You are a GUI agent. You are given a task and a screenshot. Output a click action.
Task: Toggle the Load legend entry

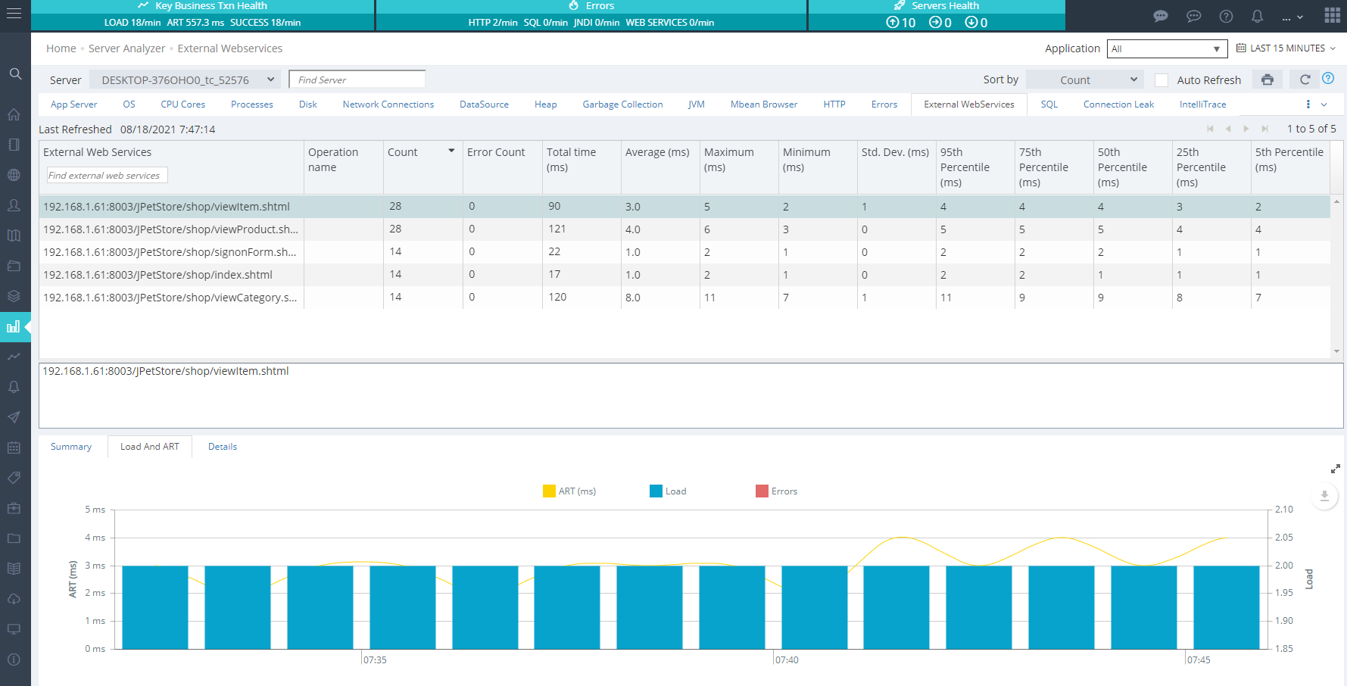pos(668,491)
